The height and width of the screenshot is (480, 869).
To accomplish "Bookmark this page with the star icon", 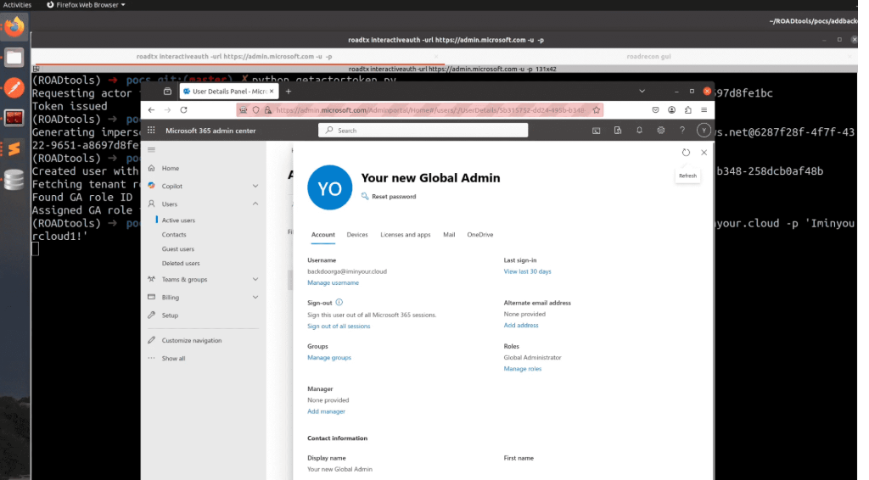I will pos(597,109).
